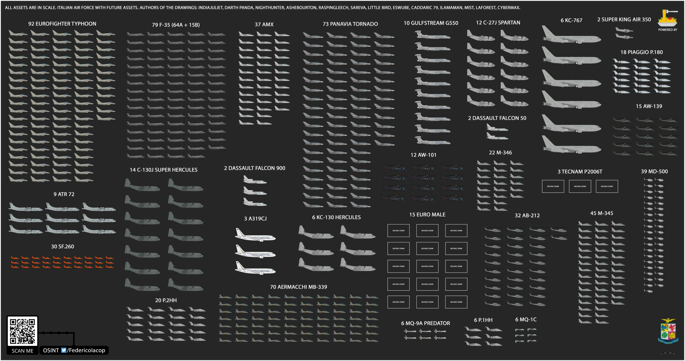Select the 6 MQ-9A PREDATOR heading
The image size is (685, 361).
425,323
